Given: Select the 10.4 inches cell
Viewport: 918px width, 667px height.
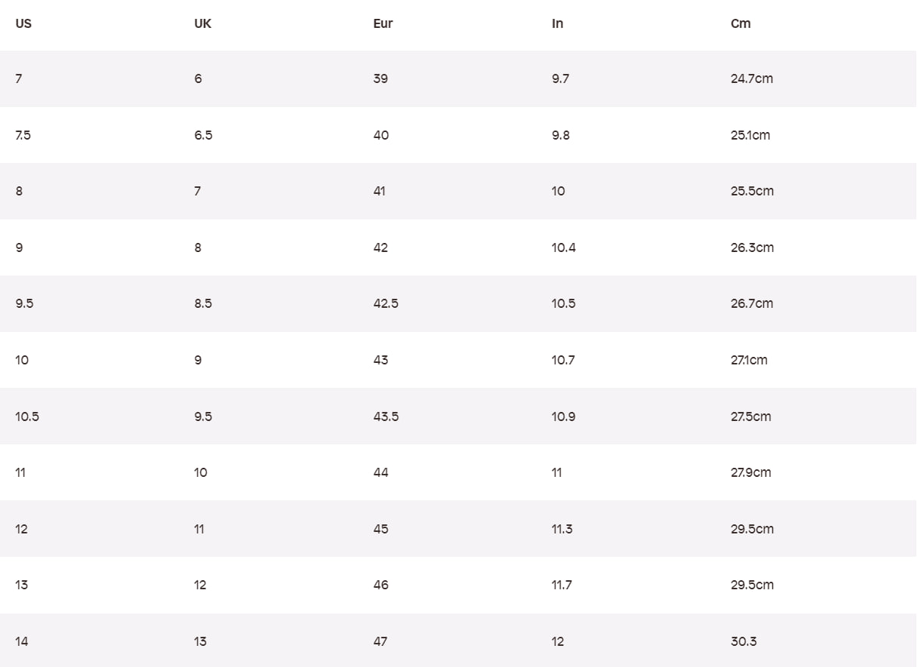Looking at the screenshot, I should 564,247.
